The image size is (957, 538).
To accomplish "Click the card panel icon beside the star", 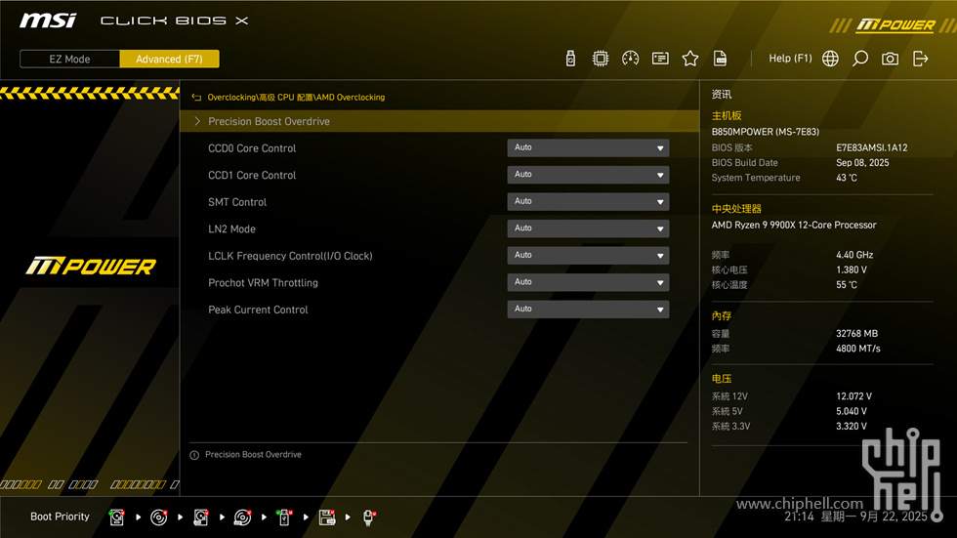I will (660, 59).
